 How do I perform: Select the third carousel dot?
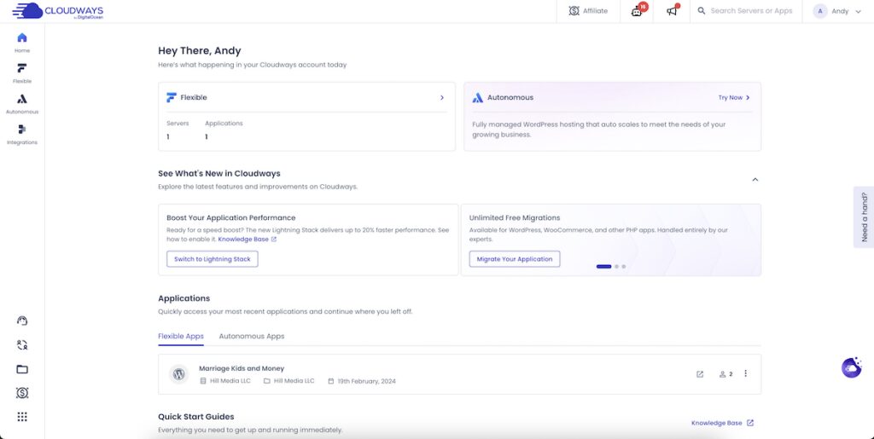click(624, 267)
